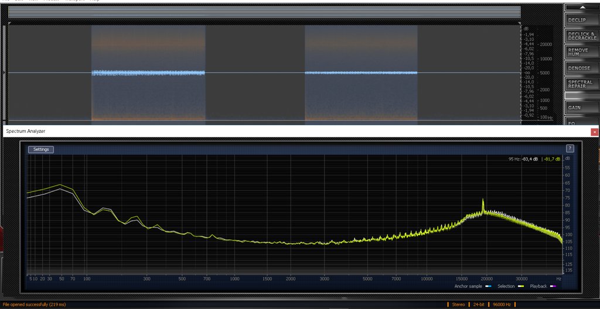Click the Anchor sample legend swatch
This screenshot has height=309, width=600.
pos(488,286)
